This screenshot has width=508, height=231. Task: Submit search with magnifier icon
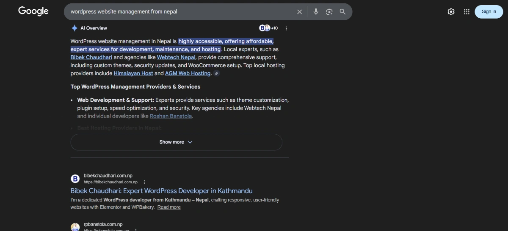click(343, 12)
